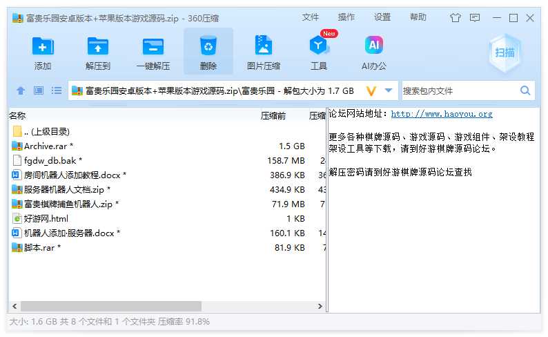Click the 删除 (Delete) trash icon
This screenshot has width=548, height=337.
click(208, 46)
